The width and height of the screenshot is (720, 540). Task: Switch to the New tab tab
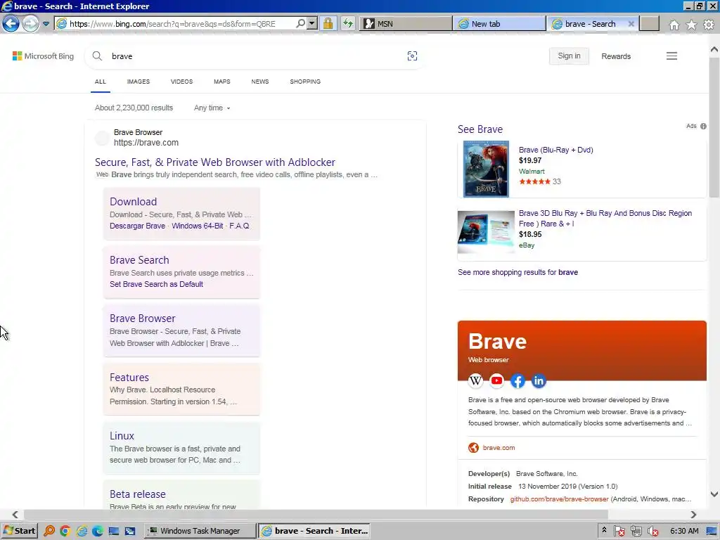499,23
